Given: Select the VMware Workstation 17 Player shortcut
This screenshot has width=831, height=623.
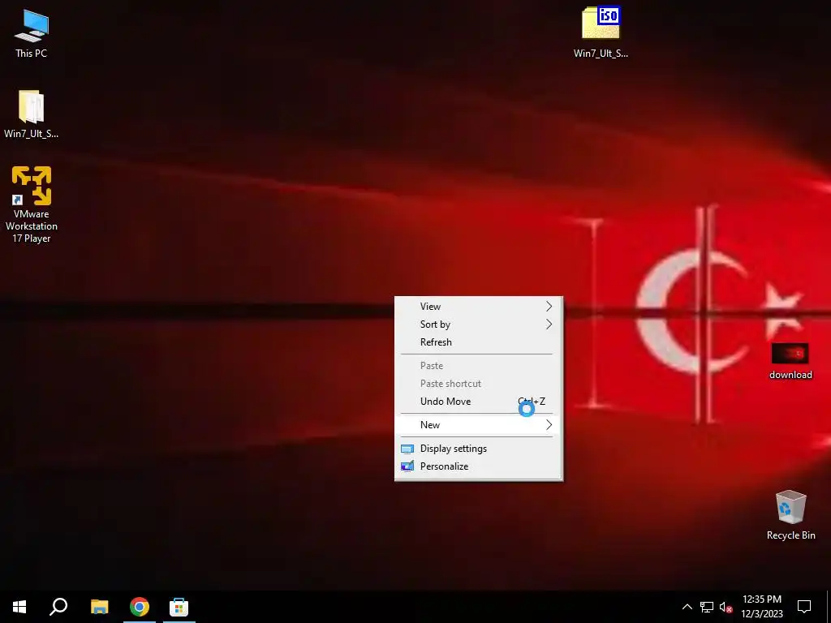Looking at the screenshot, I should click(x=32, y=204).
